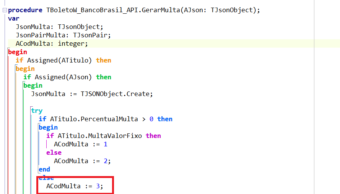Click the blue end keyword
This screenshot has width=340, height=194.
point(44,169)
